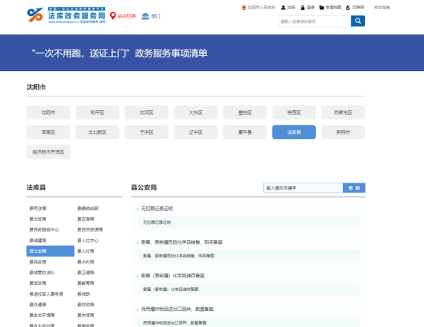Open 县城管执法队 in the department list
Viewport: 424px width, 327px height.
(x=42, y=273)
